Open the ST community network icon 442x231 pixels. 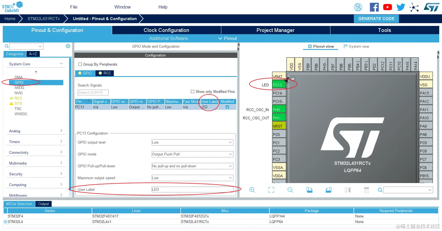(x=414, y=7)
